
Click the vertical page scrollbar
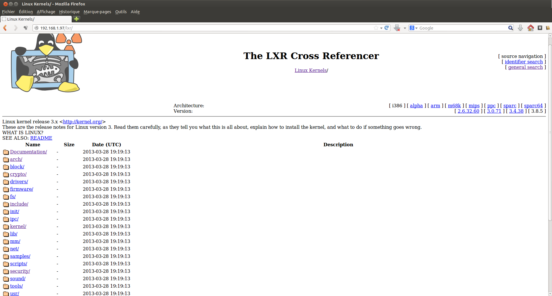pyautogui.click(x=550, y=132)
